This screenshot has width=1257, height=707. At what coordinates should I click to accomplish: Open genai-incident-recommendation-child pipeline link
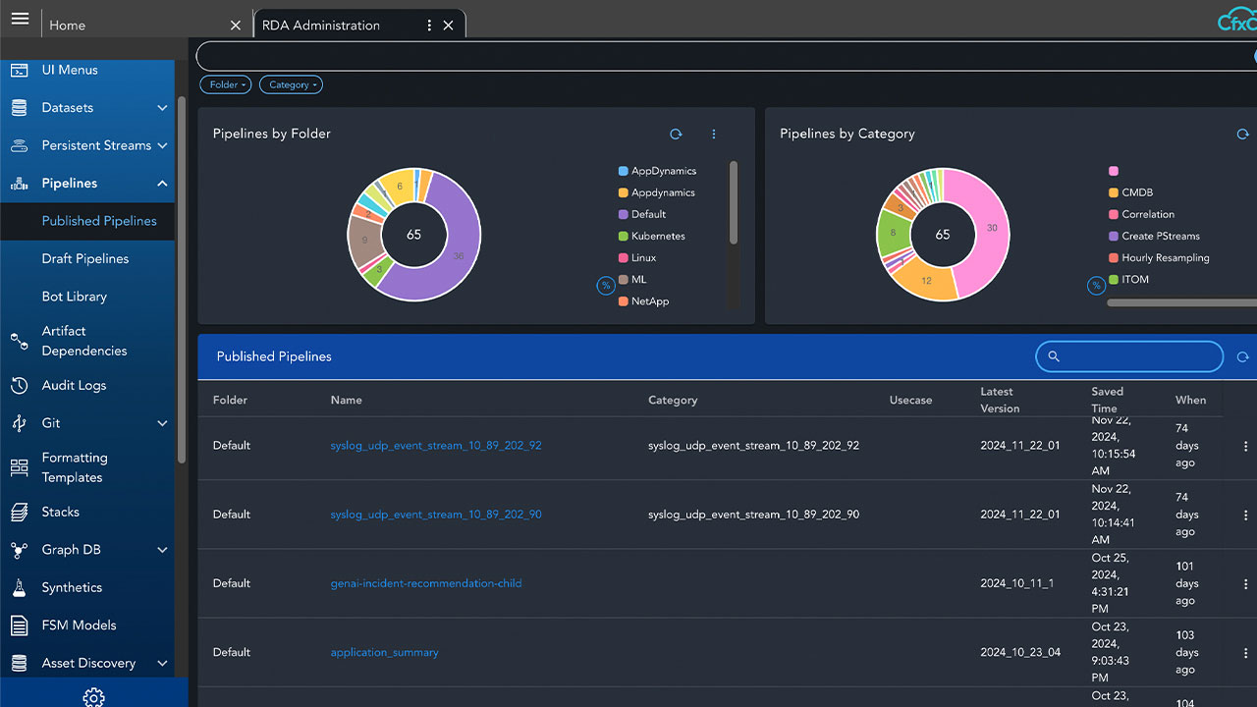coord(425,583)
